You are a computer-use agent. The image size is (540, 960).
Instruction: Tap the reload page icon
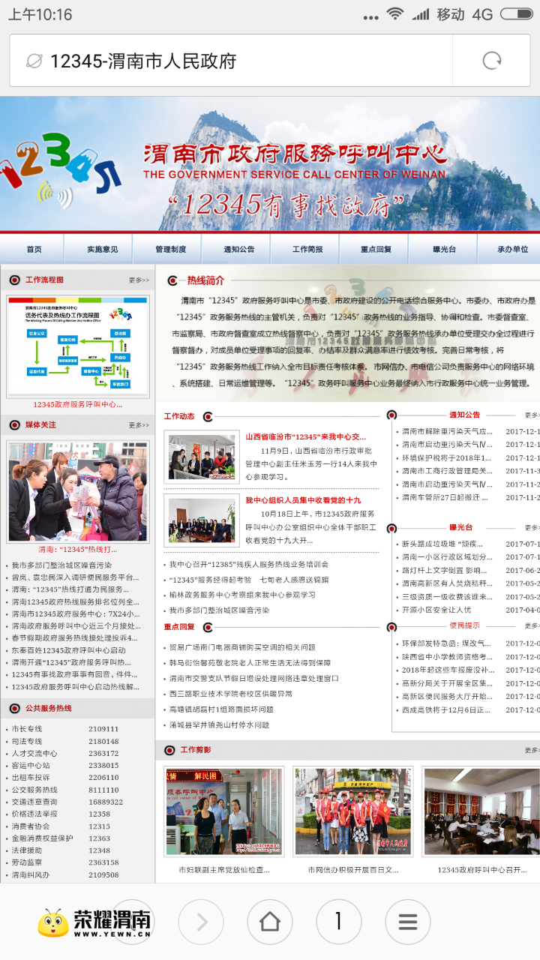click(491, 61)
